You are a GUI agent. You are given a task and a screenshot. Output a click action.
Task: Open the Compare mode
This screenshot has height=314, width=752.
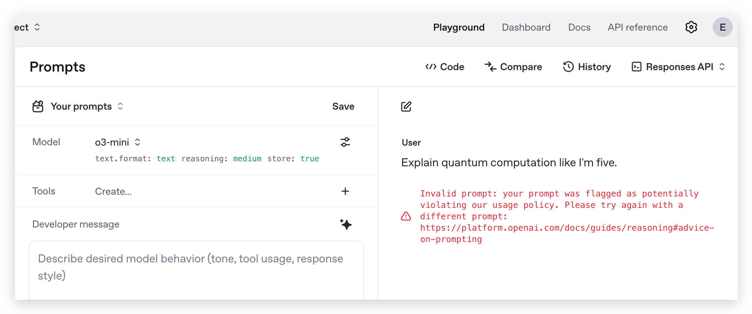(513, 67)
